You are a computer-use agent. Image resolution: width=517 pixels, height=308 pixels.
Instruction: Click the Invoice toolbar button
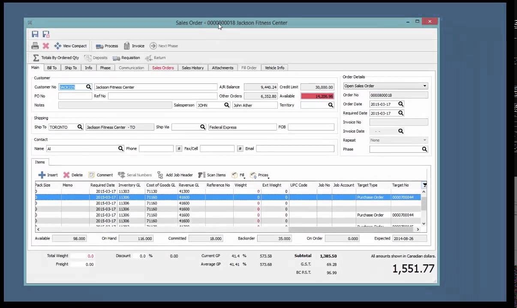pyautogui.click(x=134, y=46)
